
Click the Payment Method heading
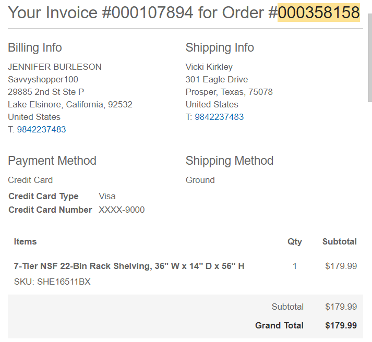[52, 161]
